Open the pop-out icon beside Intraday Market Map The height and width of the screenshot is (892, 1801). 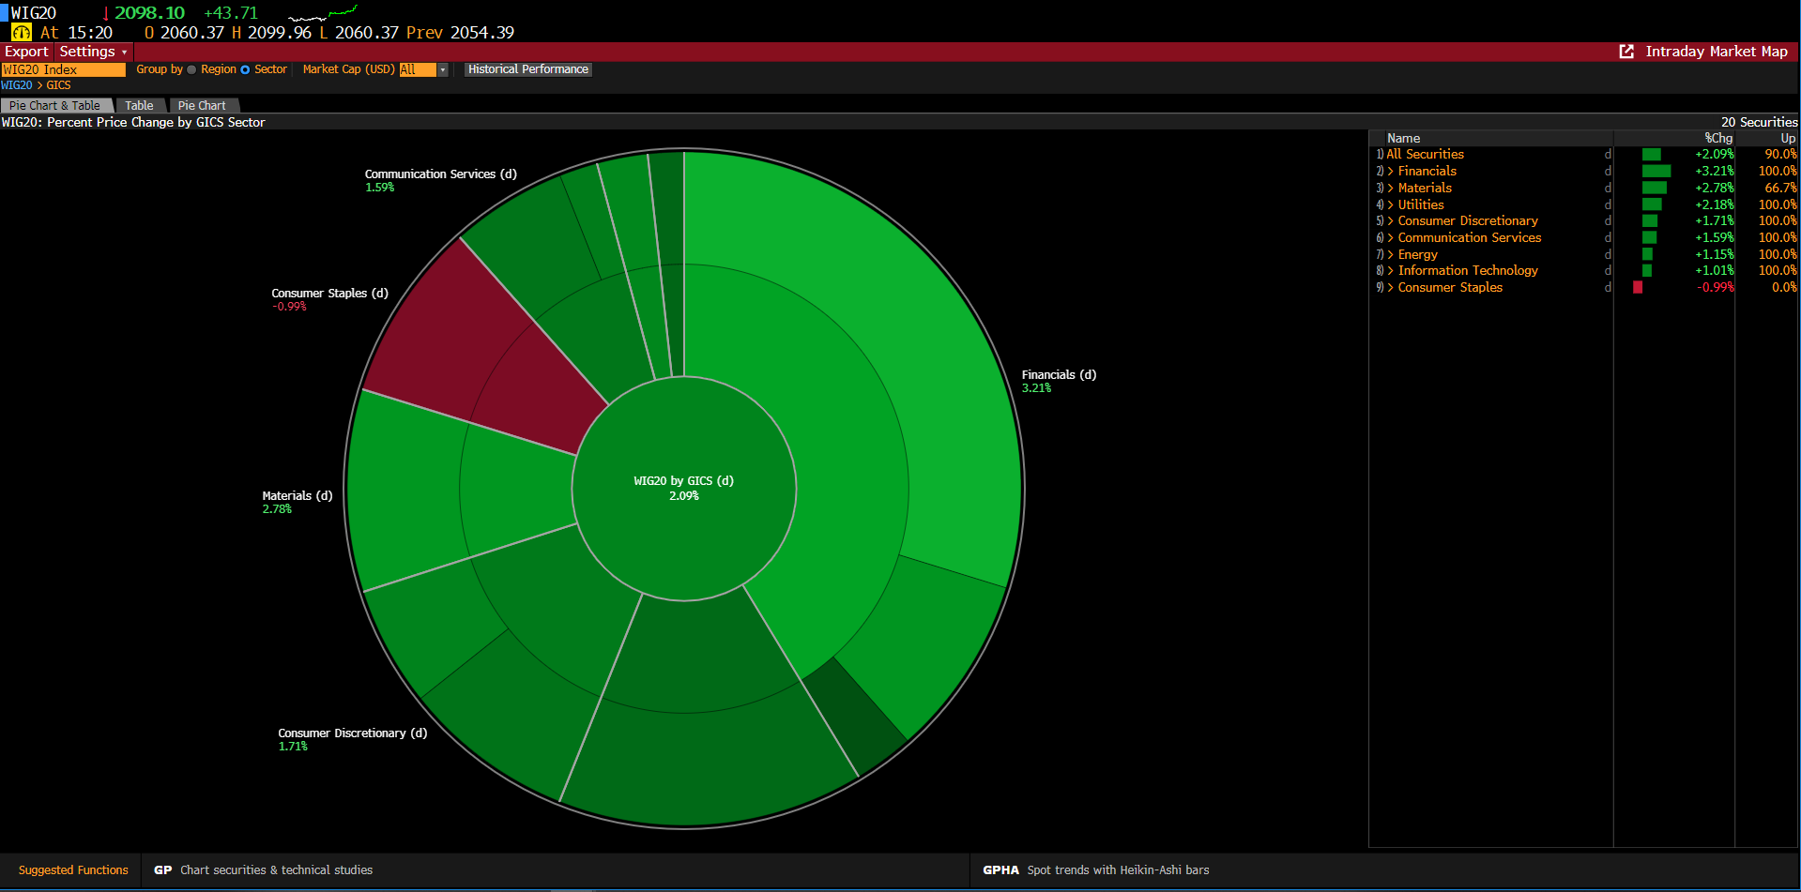(1626, 52)
